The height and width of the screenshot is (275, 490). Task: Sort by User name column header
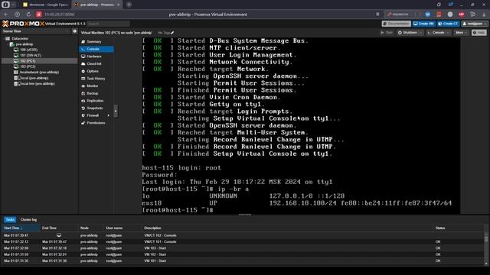123,228
